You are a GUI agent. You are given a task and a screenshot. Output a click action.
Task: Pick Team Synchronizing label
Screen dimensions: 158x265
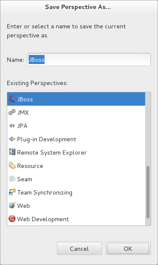(x=45, y=192)
